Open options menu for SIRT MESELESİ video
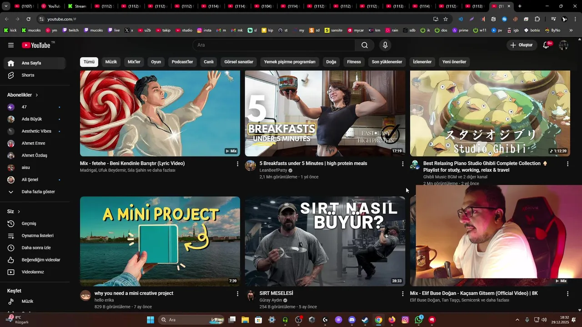The image size is (582, 327). [x=402, y=294]
